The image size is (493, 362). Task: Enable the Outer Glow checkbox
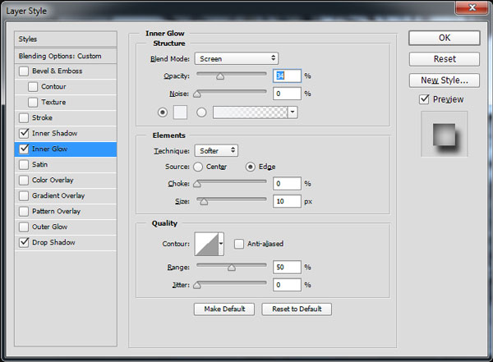[x=24, y=227]
